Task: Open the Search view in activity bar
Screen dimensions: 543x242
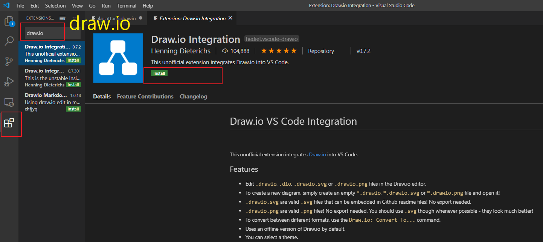Action: (9, 41)
